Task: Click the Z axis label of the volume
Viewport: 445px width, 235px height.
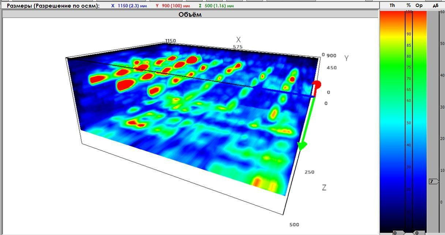Action: click(324, 187)
